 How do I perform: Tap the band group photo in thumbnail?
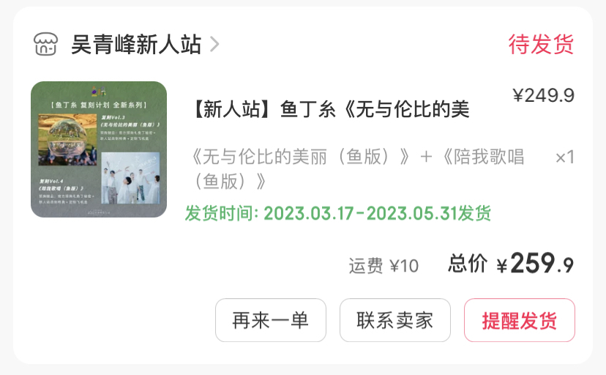pos(130,178)
